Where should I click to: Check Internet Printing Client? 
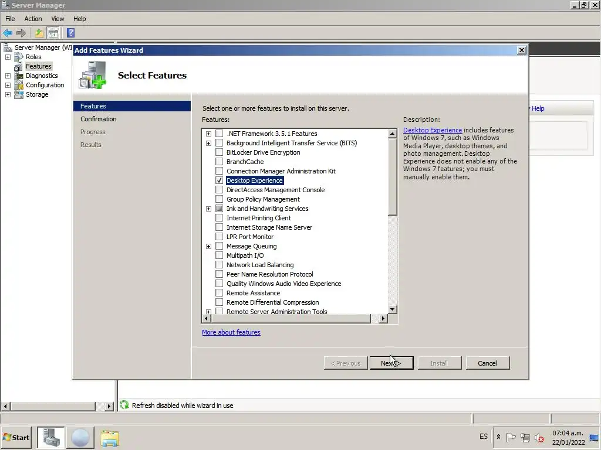pos(220,218)
